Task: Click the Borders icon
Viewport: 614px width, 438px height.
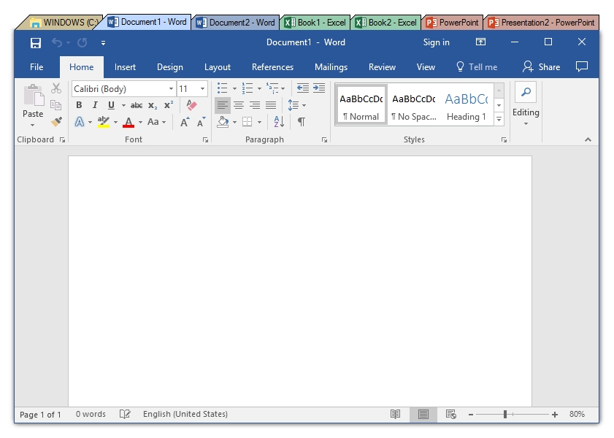Action: pyautogui.click(x=247, y=122)
